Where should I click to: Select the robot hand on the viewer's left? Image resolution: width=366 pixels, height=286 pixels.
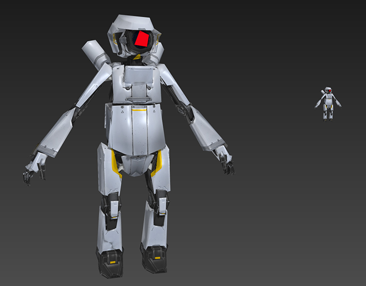pos(32,168)
